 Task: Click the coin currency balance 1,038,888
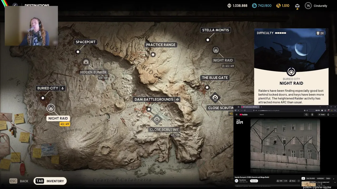click(x=237, y=6)
